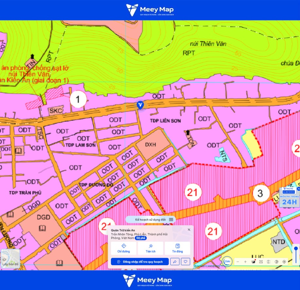Viewport: 300px width, 290px height.
Task: Open the Miễn phí trong 24H promo
Action: pyautogui.click(x=289, y=197)
